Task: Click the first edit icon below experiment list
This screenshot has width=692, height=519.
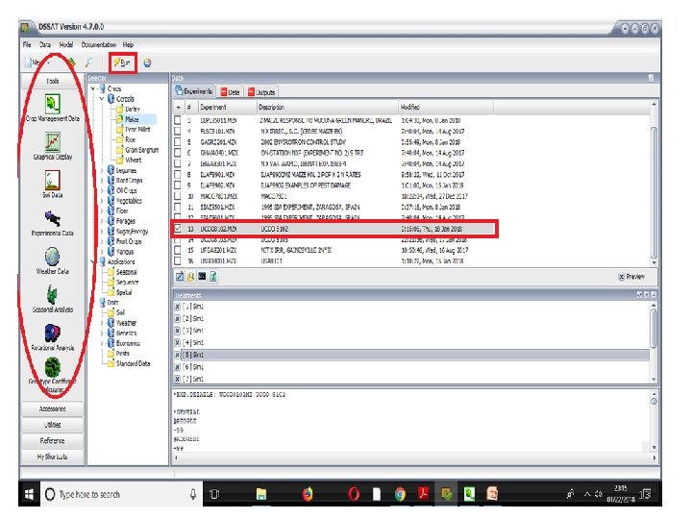Action: (180, 277)
